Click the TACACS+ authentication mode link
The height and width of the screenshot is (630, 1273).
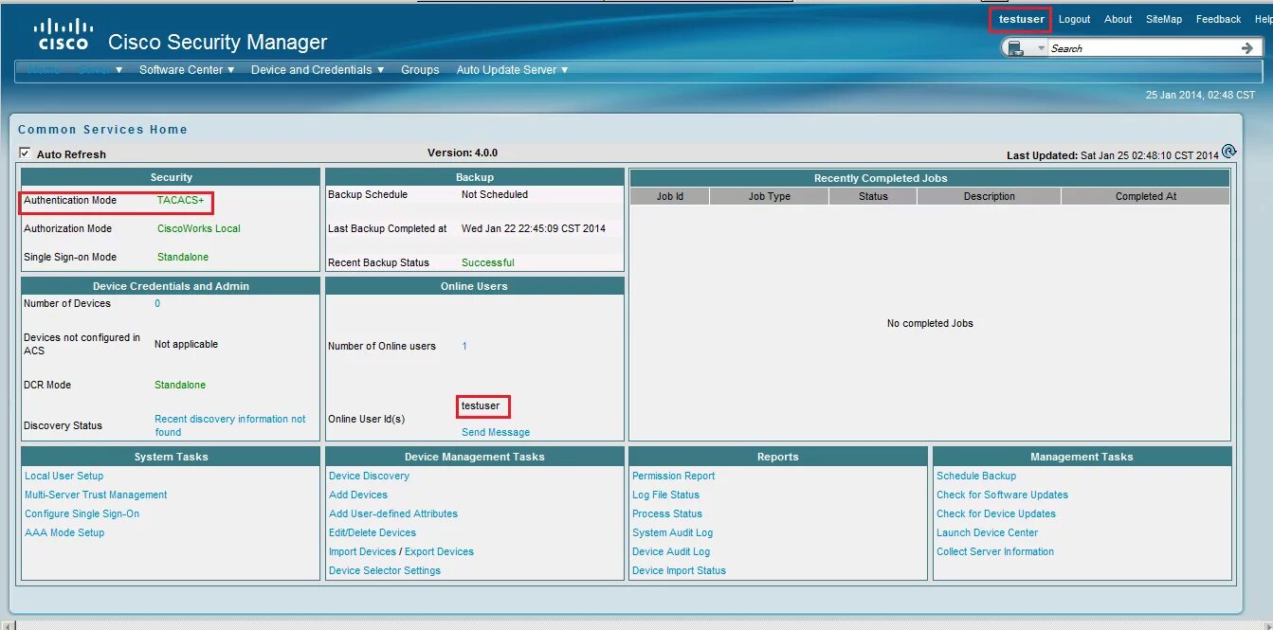pos(180,200)
